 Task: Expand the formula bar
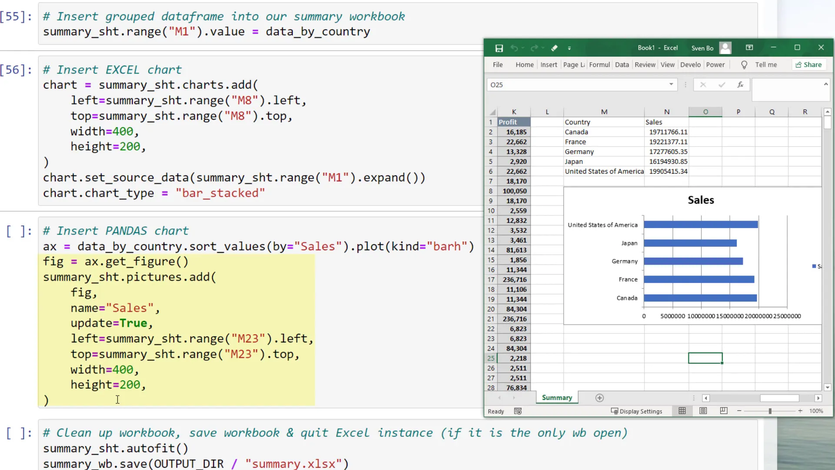click(825, 84)
